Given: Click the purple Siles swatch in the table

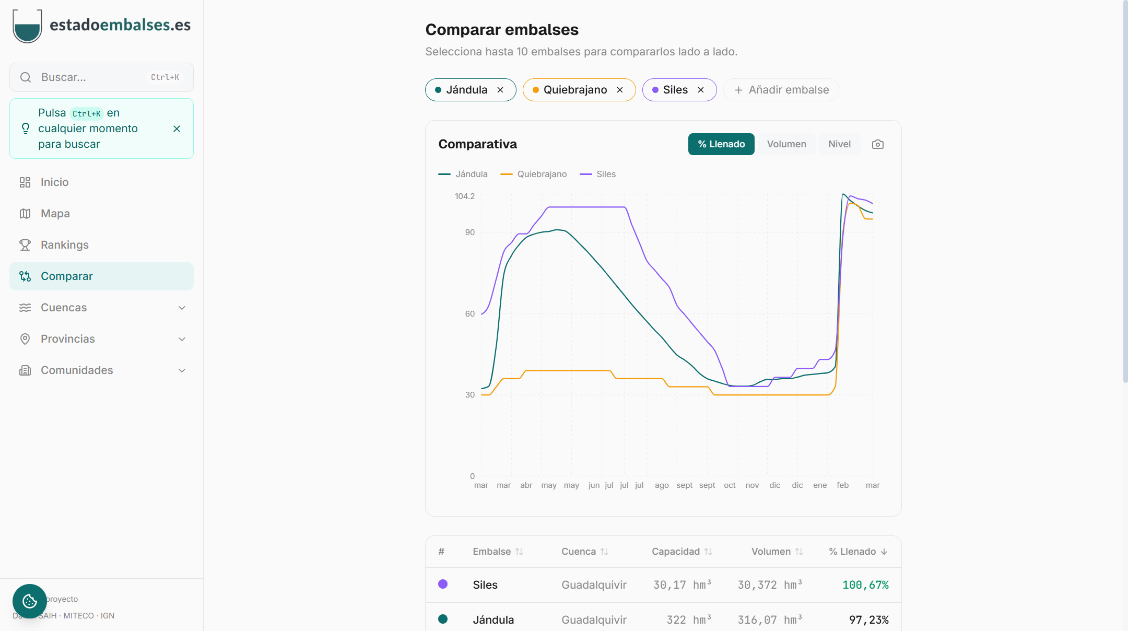Looking at the screenshot, I should coord(443,584).
